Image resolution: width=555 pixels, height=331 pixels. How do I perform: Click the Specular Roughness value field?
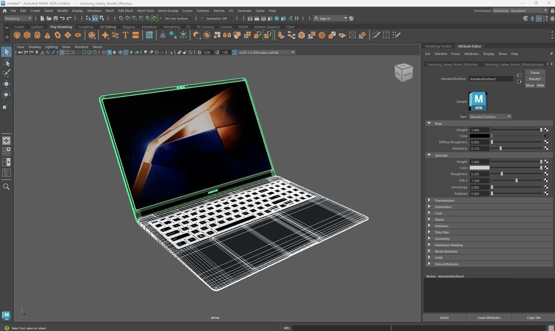[479, 174]
